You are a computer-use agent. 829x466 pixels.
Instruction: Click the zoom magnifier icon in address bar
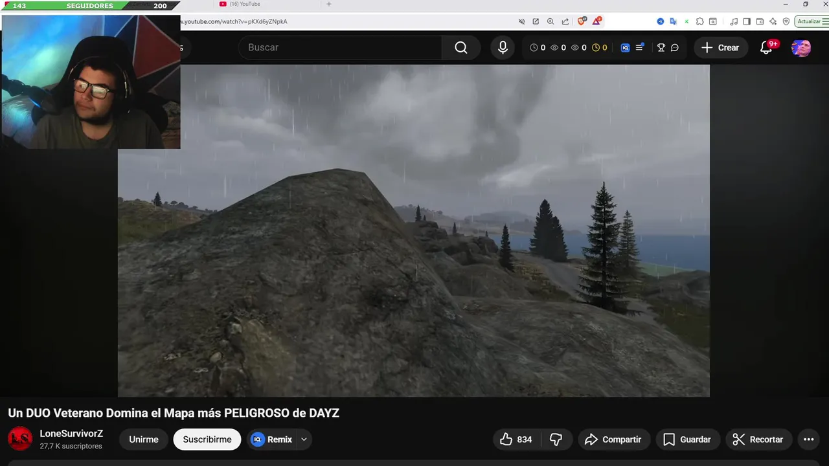coord(551,21)
